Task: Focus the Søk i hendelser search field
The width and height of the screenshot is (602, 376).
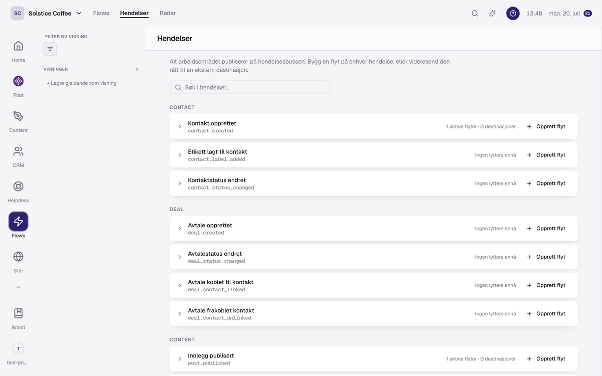Action: coord(250,87)
